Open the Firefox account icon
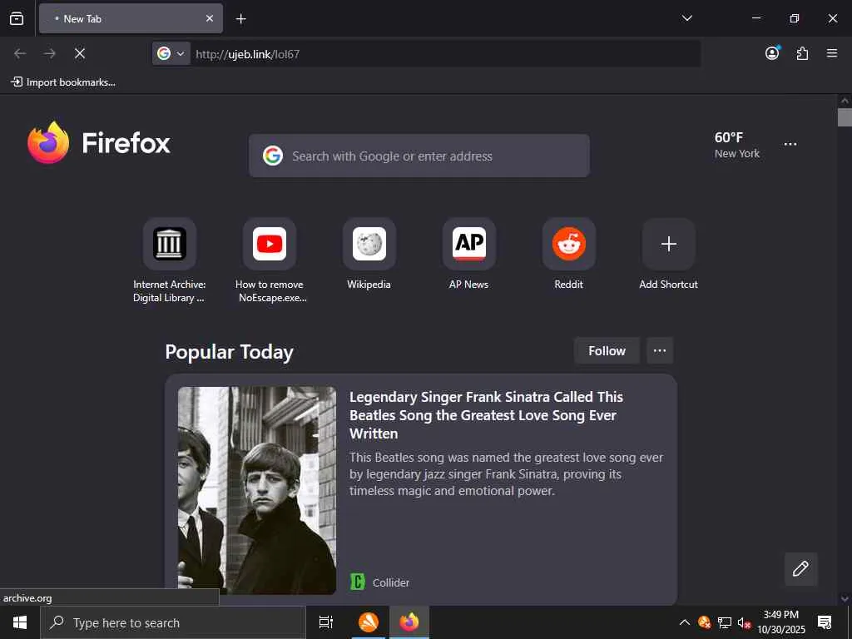 click(x=772, y=52)
